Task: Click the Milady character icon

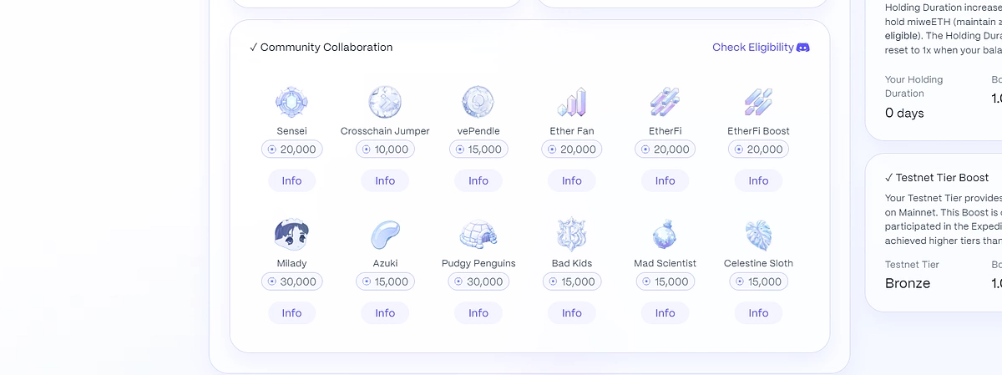Action: 291,235
